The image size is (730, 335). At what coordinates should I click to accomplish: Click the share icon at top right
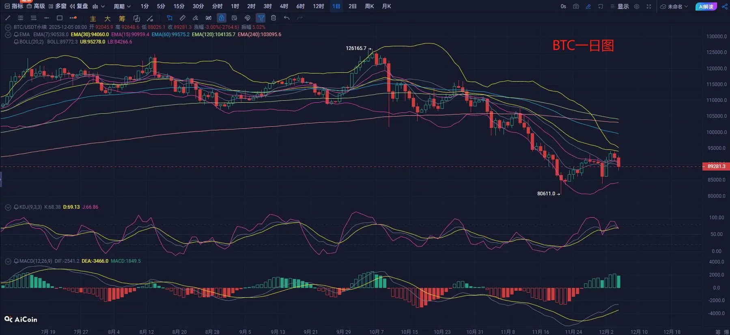click(724, 6)
